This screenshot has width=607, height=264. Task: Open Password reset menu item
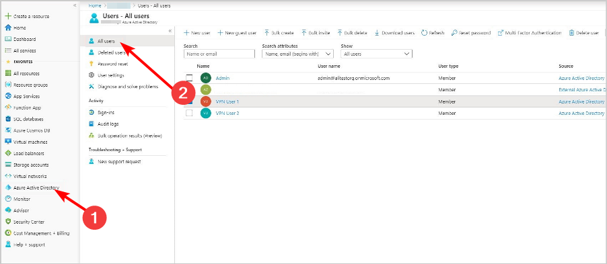click(x=113, y=64)
